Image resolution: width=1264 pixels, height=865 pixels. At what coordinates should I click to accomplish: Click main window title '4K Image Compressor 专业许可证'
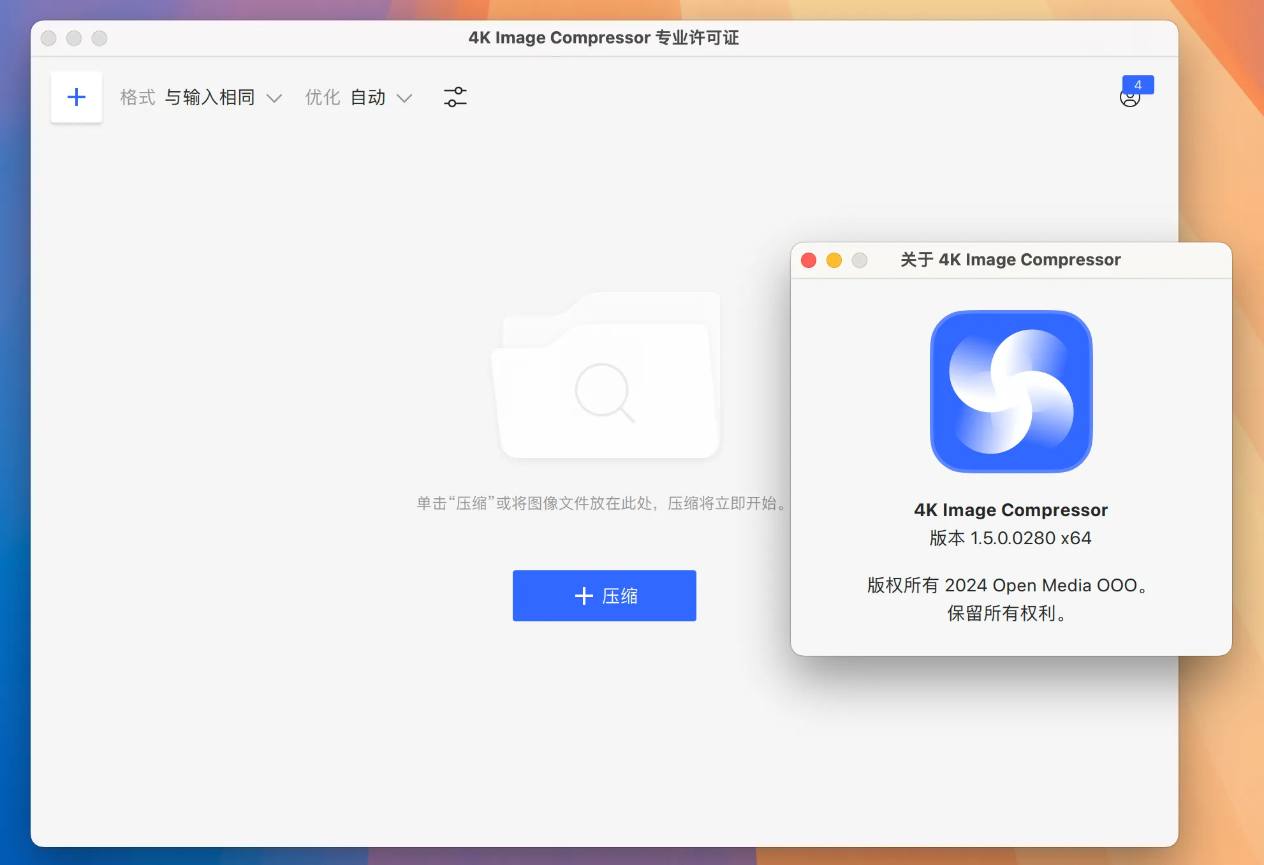(604, 38)
